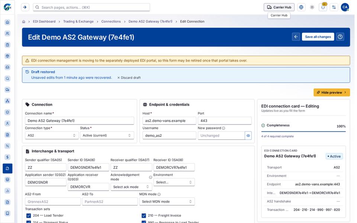Screen dimensions: 357x223
Task: Uncheck the 210 — Freight Invoice checkbox
Action: coord(144,216)
